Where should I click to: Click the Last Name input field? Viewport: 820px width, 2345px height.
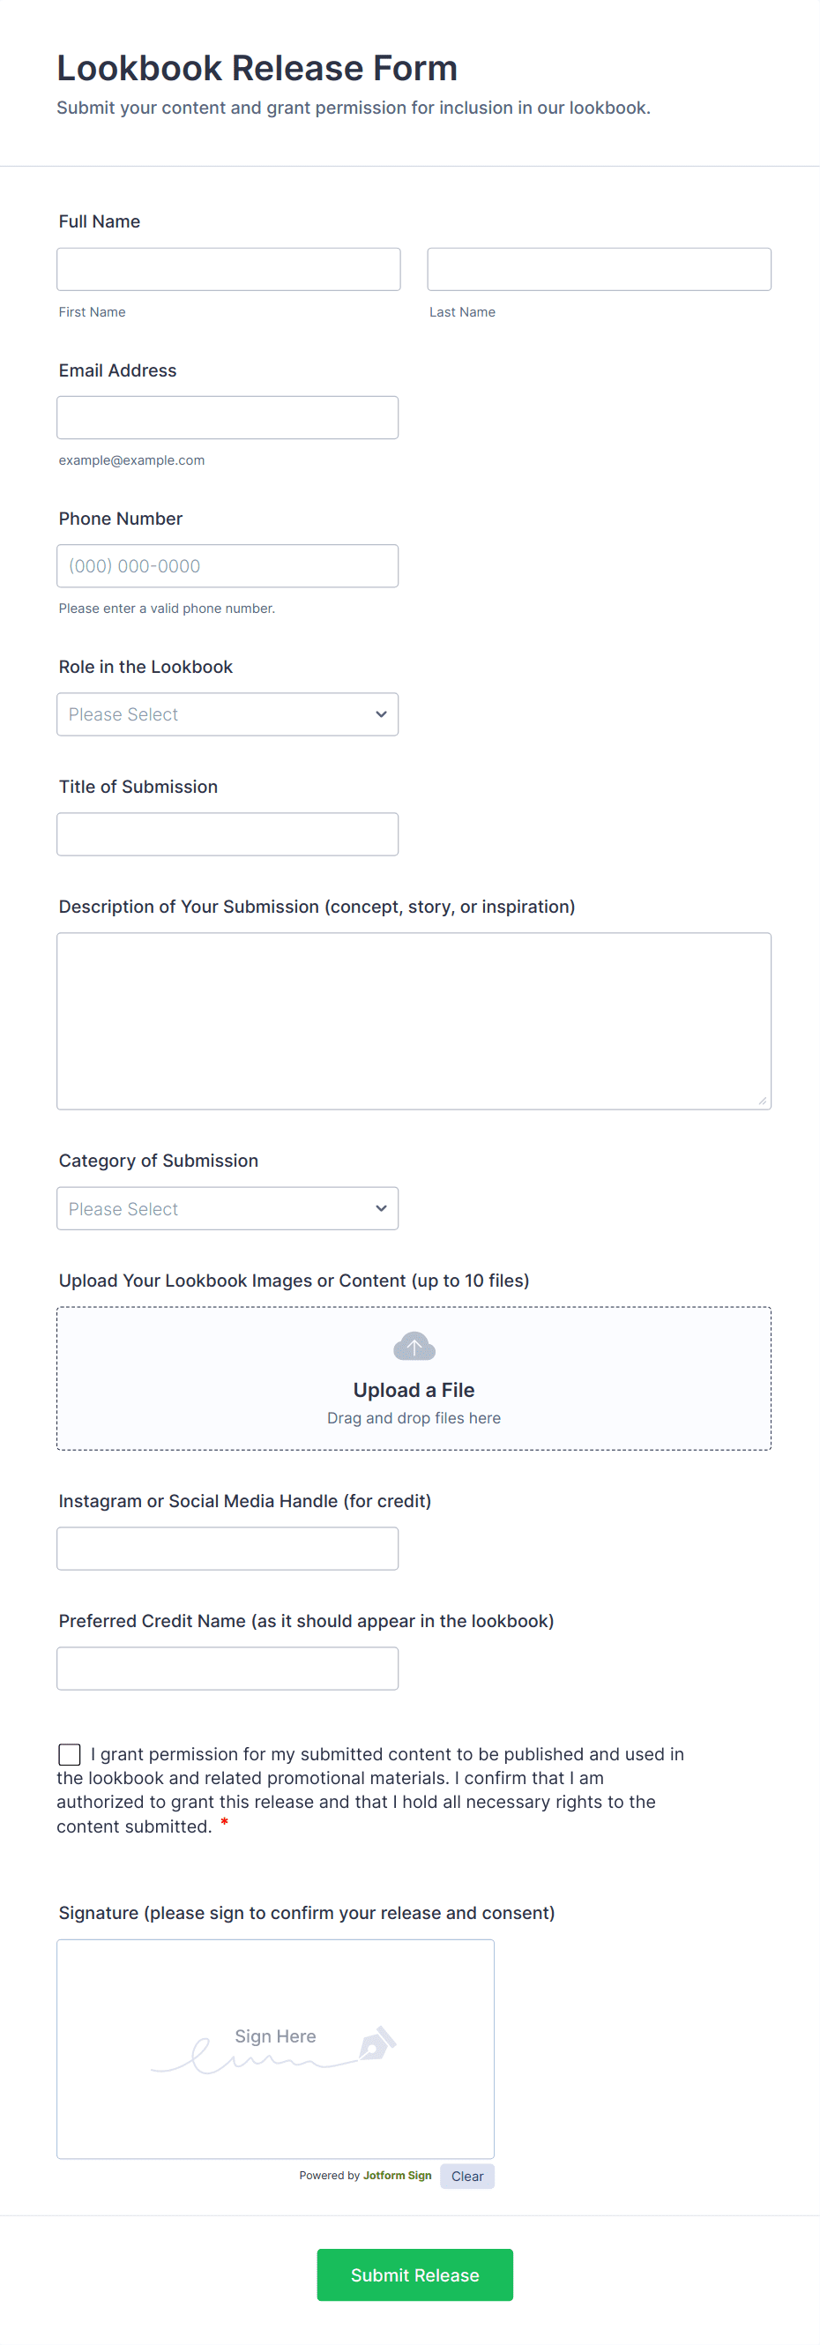click(x=598, y=269)
